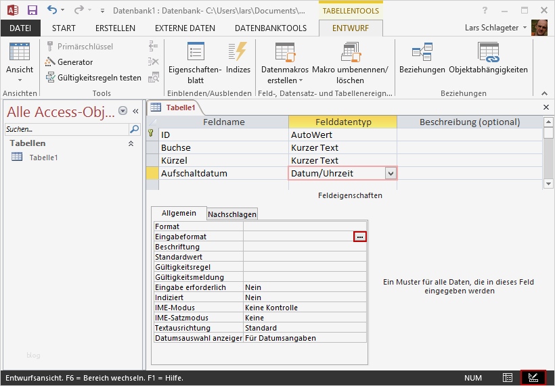Select the Aufschaltdatum field name cell
The height and width of the screenshot is (386, 555).
point(224,173)
